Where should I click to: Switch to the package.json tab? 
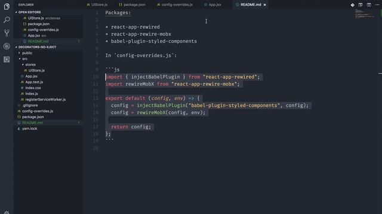(x=132, y=5)
